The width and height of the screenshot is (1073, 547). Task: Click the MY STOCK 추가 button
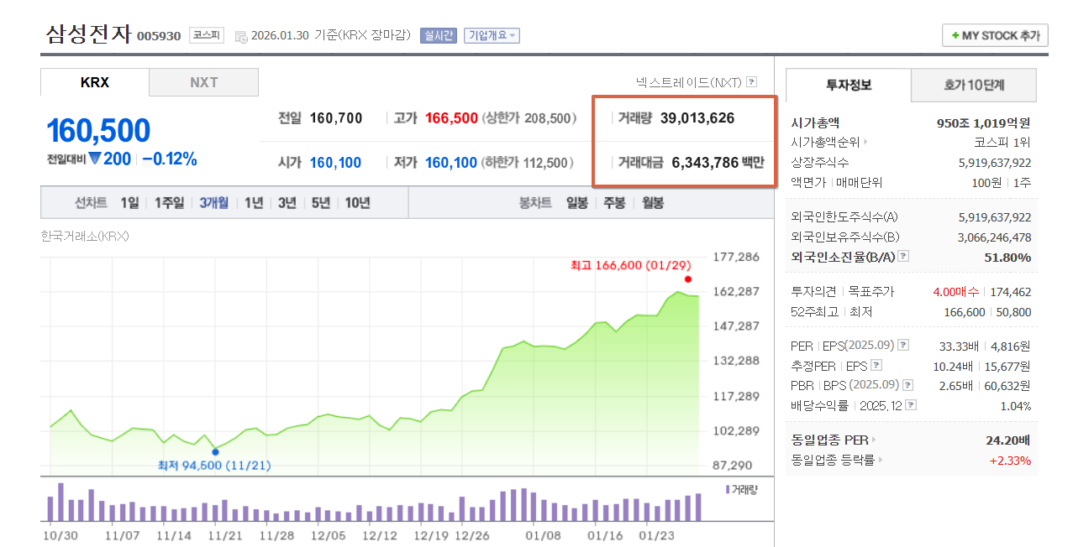tap(995, 35)
